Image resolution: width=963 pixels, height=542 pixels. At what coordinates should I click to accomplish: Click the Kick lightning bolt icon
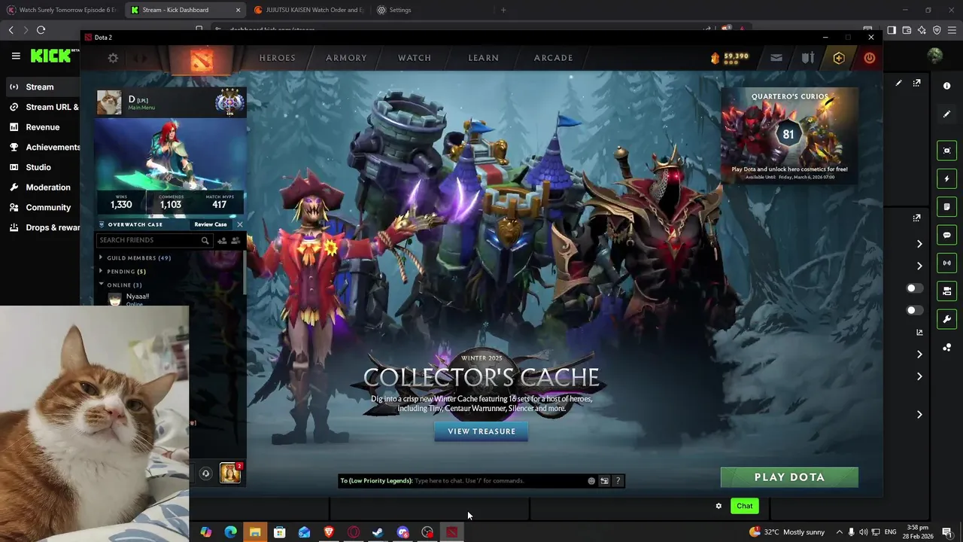(x=947, y=178)
